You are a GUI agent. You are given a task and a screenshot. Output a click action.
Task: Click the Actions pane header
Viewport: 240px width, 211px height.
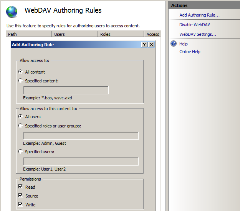pos(204,5)
